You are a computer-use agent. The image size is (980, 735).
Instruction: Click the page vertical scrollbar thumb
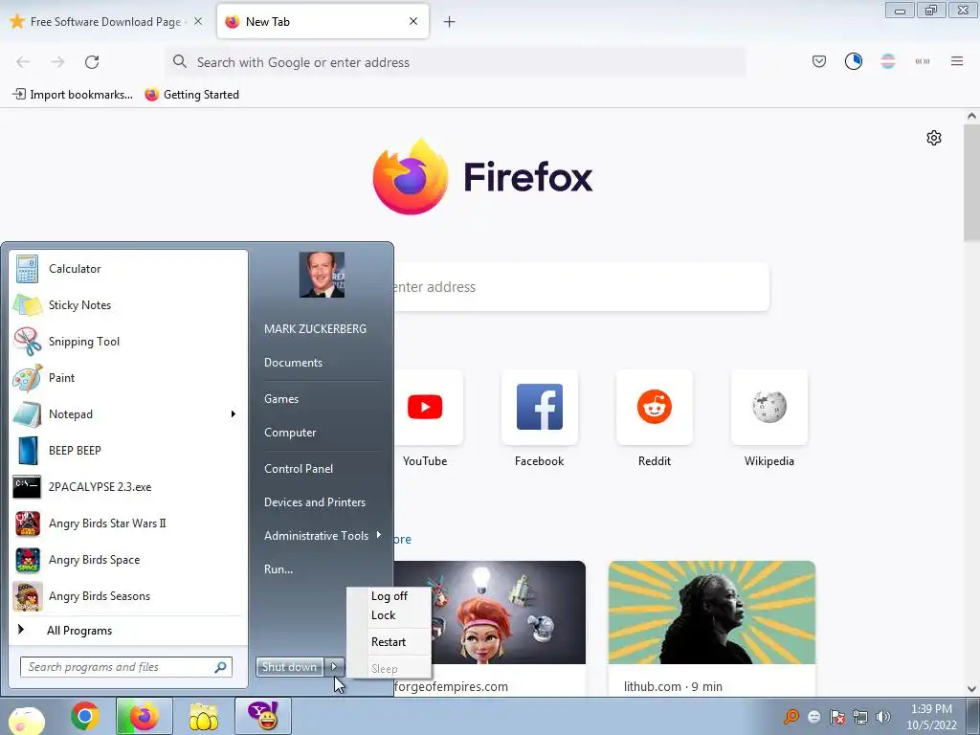click(x=971, y=183)
